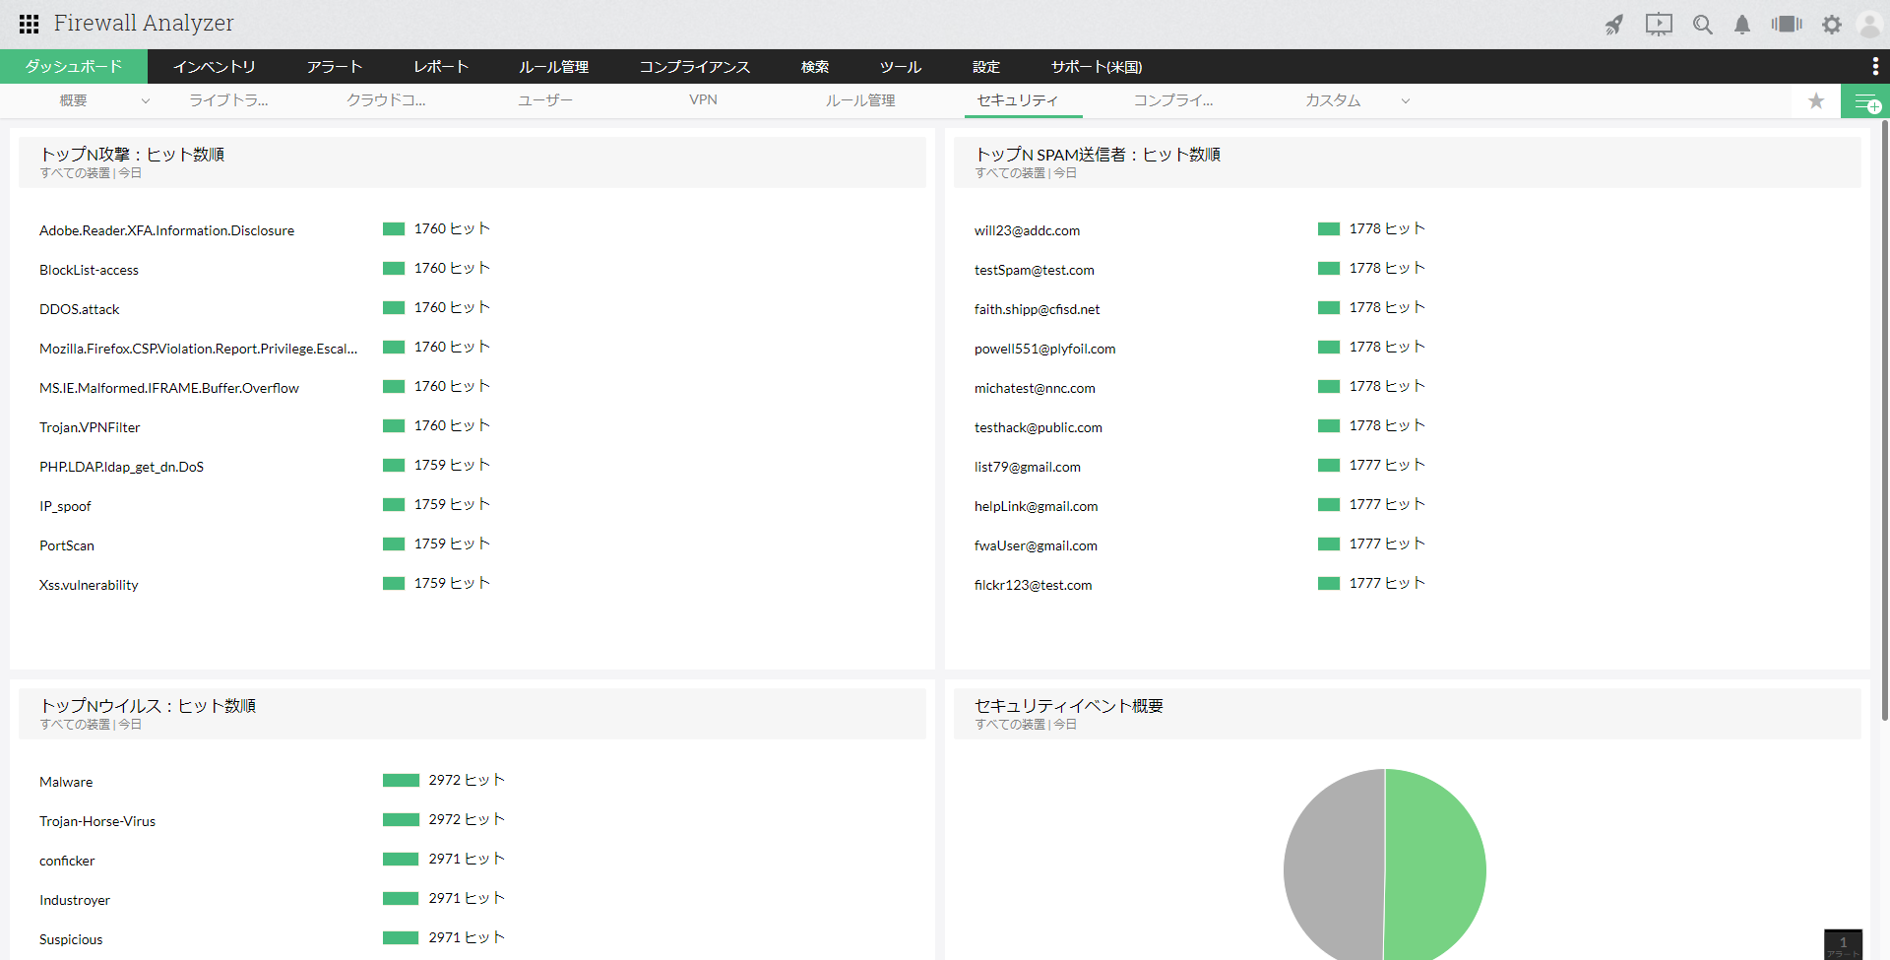Screen dimensions: 1890x960
Task: Switch to the ライブトラ... sub-tab
Action: tap(228, 100)
